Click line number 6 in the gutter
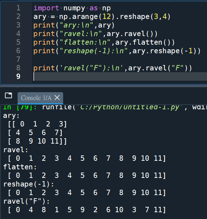207x219 pixels. click(18, 51)
